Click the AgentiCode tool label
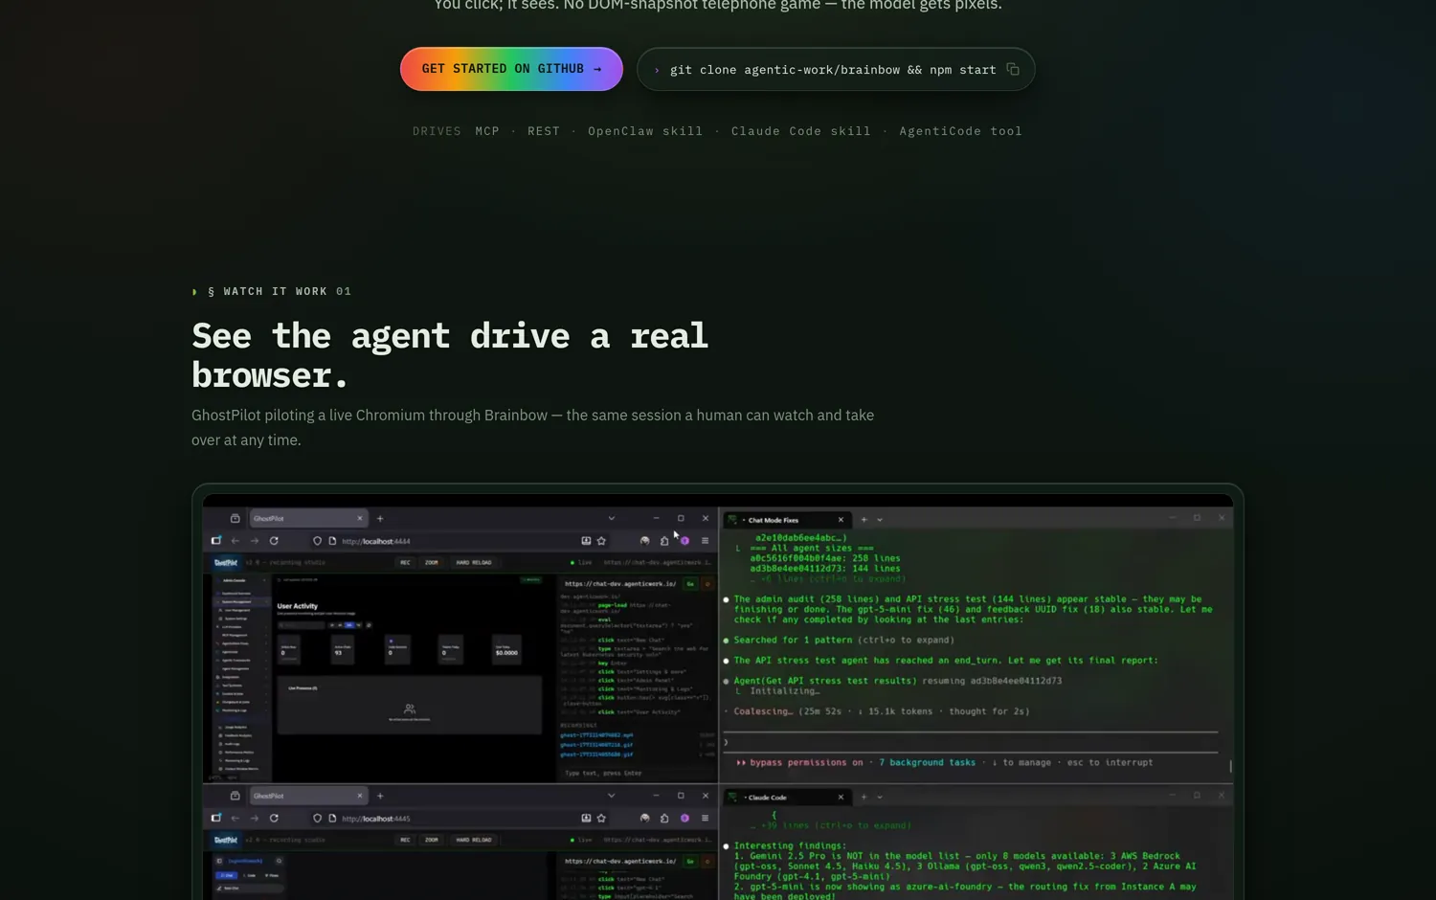Viewport: 1436px width, 900px height. [x=960, y=131]
